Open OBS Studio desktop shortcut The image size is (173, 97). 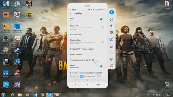point(6,39)
